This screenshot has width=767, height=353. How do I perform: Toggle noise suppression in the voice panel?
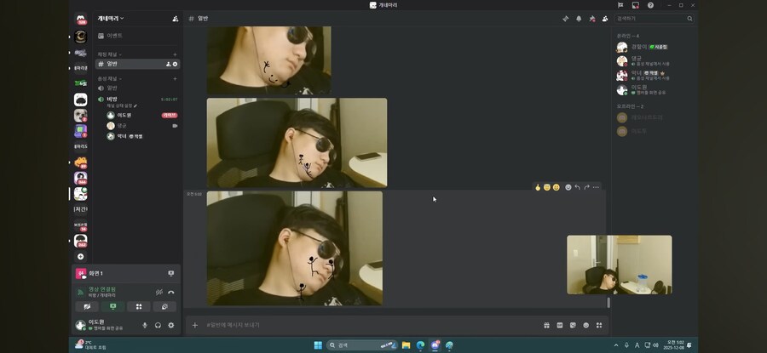click(159, 292)
